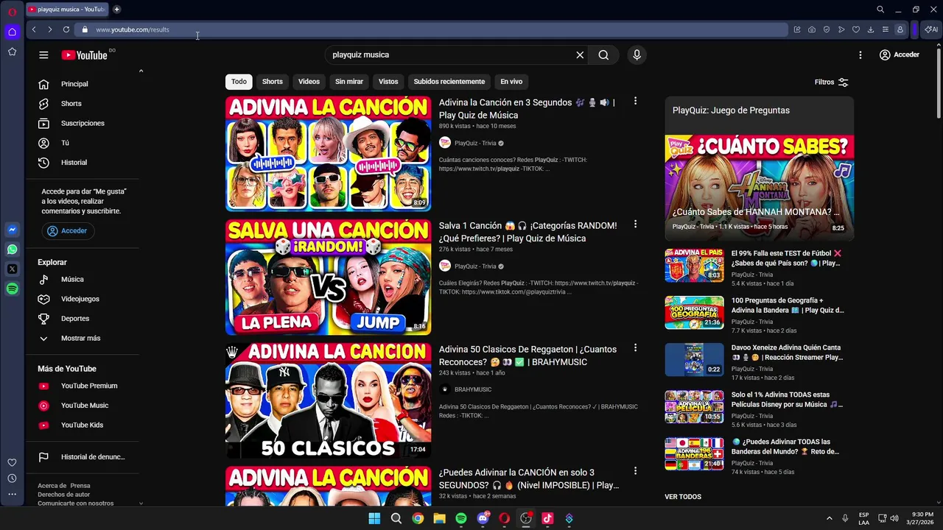Click the magnifier search button beside search box

tap(603, 55)
